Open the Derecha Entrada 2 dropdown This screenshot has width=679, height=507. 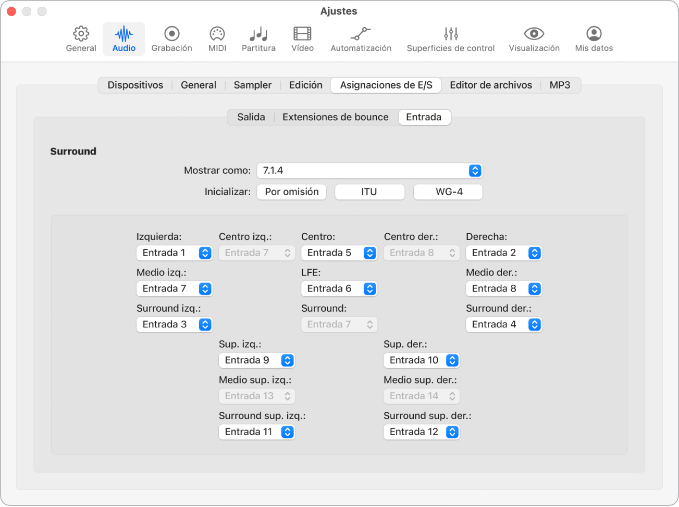point(504,253)
